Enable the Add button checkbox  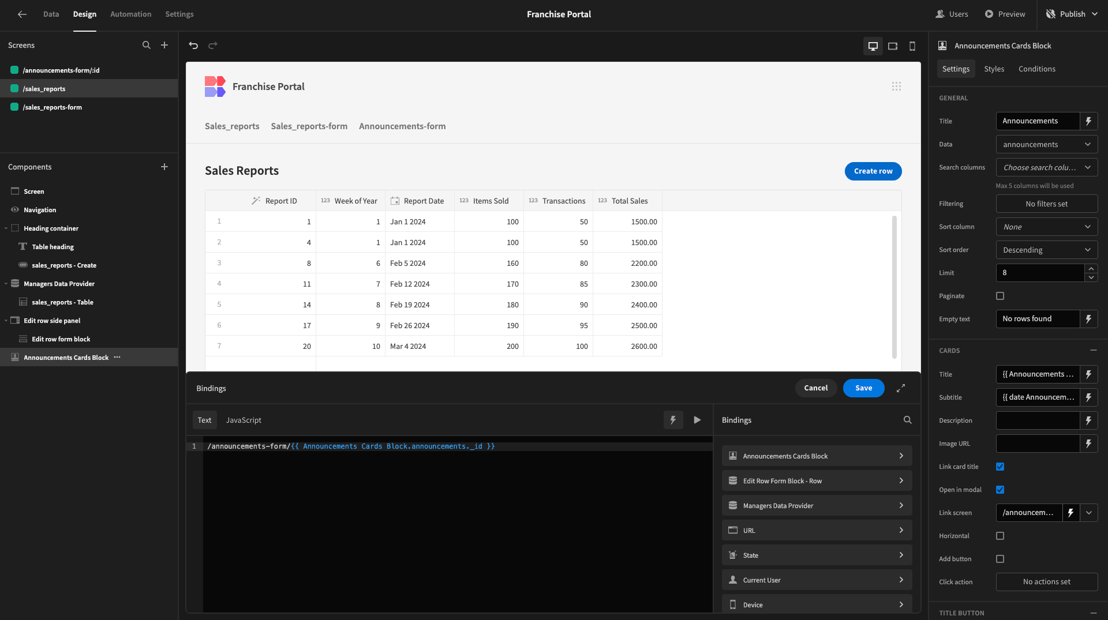[1000, 559]
